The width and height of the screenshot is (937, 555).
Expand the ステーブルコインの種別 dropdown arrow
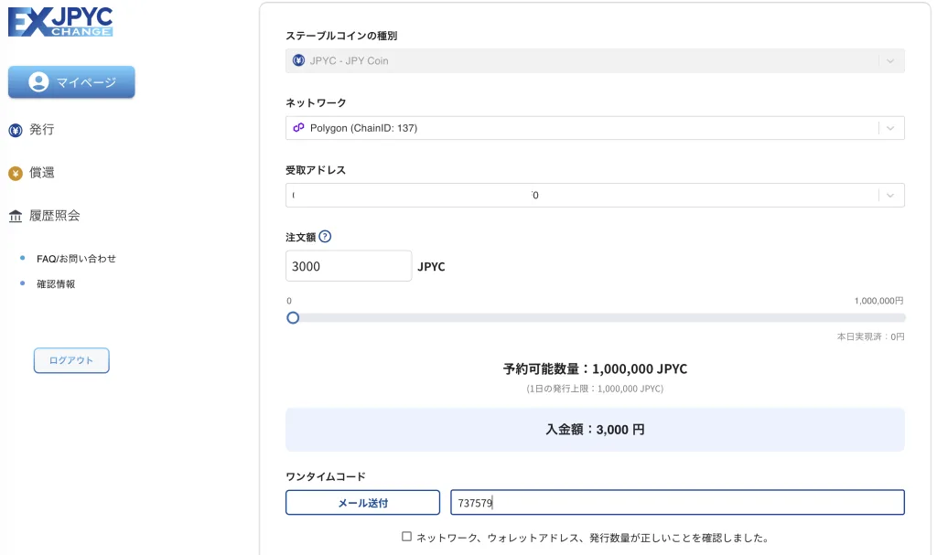(x=890, y=60)
